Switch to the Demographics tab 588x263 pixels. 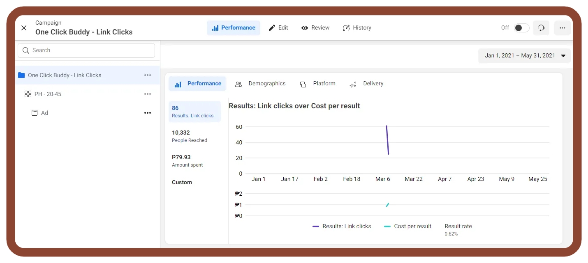[x=260, y=84]
